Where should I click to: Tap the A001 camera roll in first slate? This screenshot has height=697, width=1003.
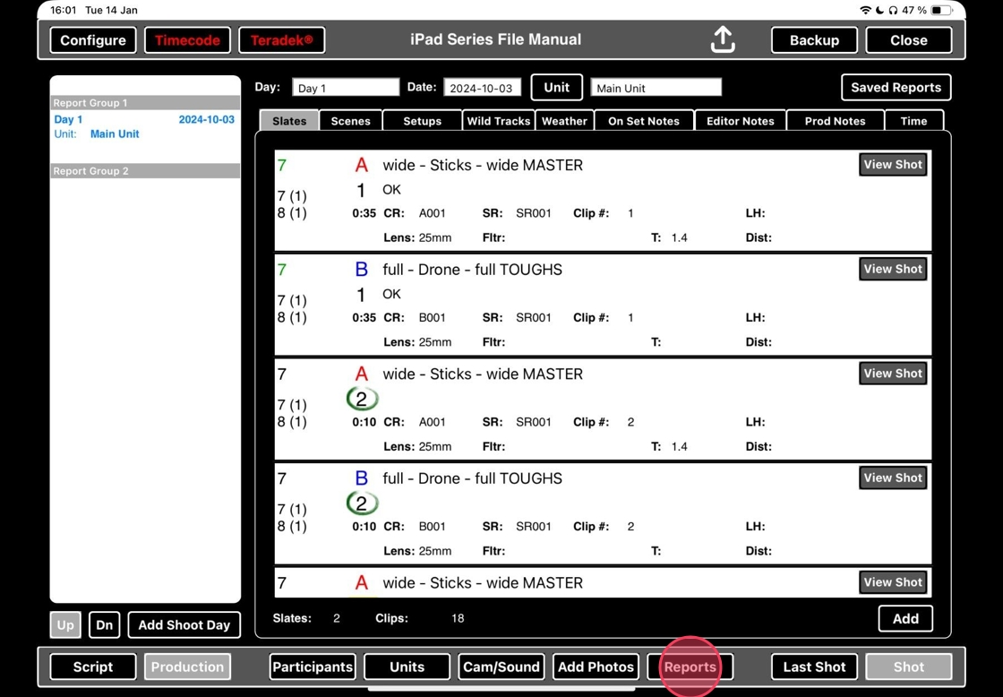tap(433, 213)
